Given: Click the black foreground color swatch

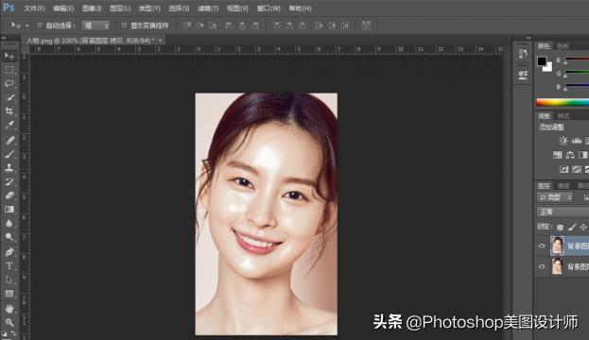Looking at the screenshot, I should click(x=542, y=61).
